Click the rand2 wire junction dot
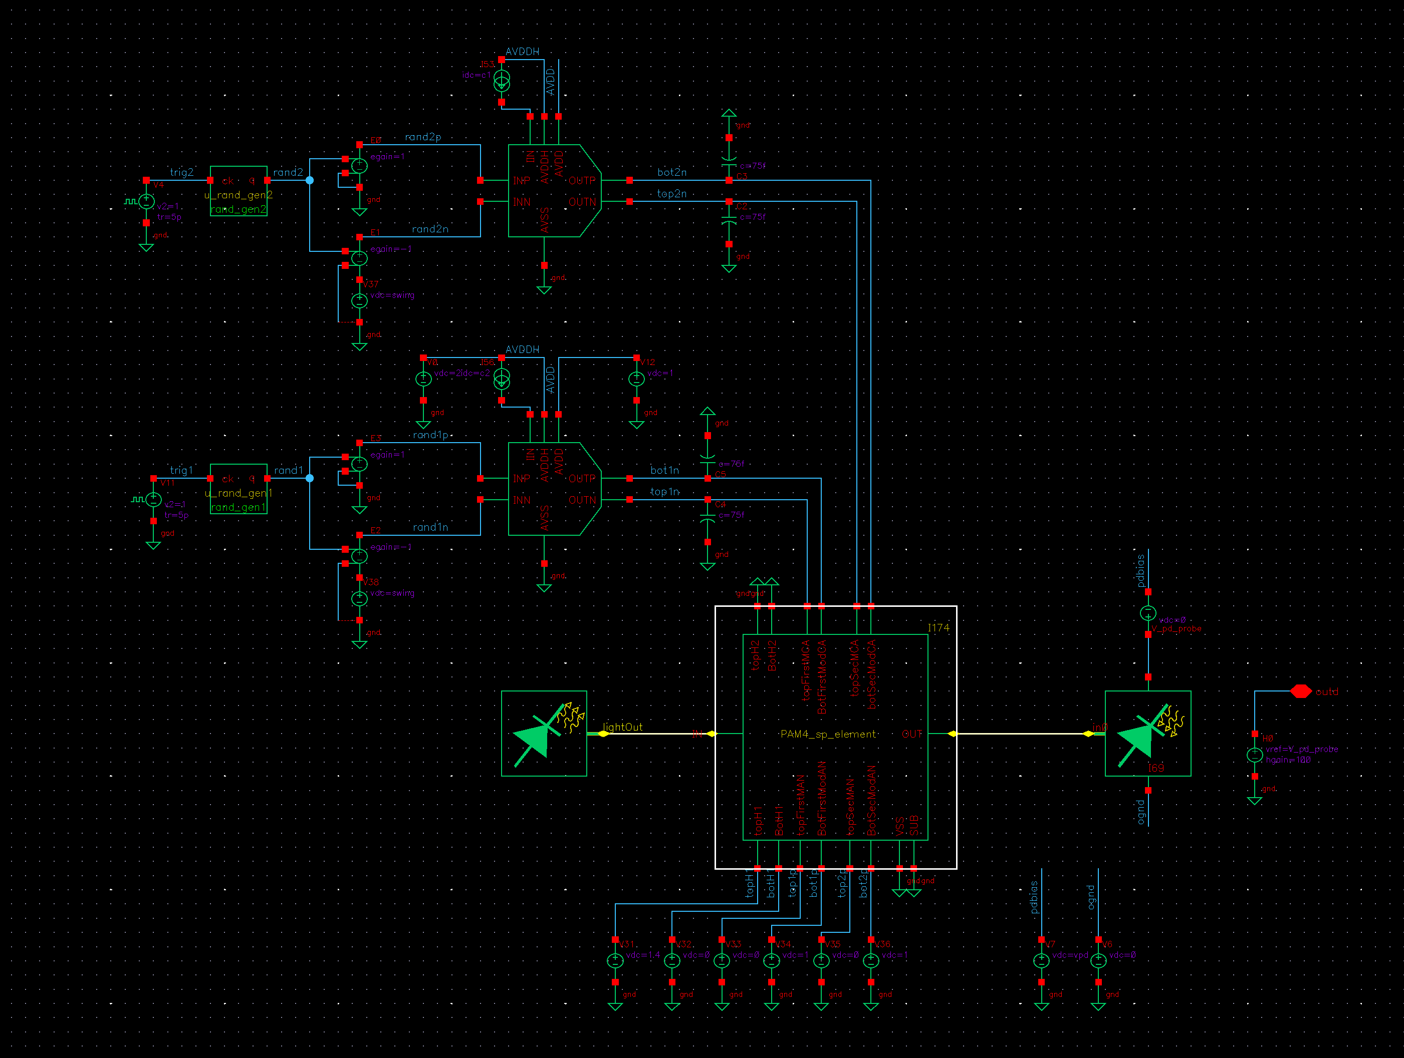This screenshot has width=1404, height=1058. (x=310, y=180)
